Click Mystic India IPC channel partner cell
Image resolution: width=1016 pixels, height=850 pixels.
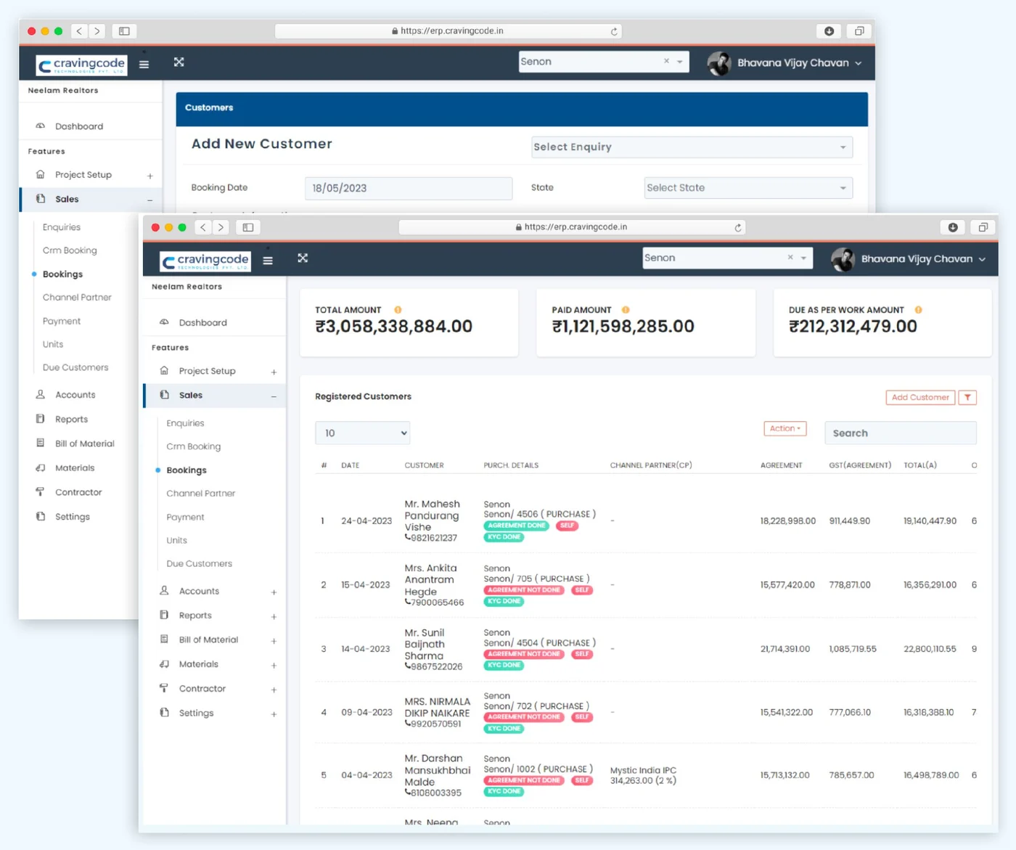pos(643,775)
